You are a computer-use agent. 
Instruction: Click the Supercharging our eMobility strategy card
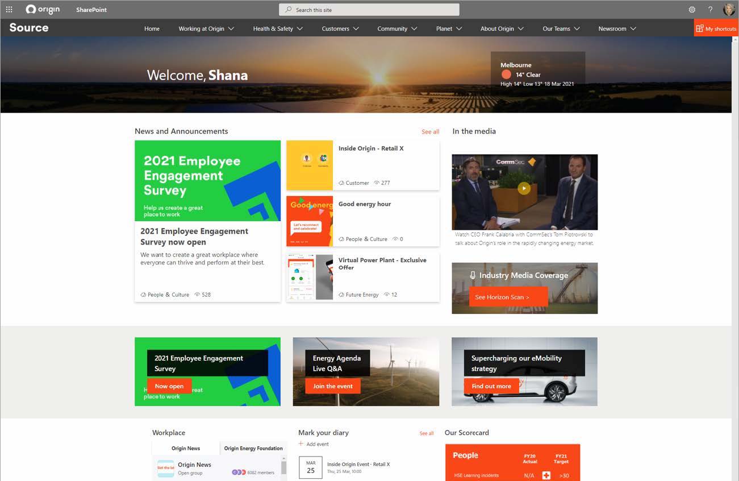tap(524, 371)
